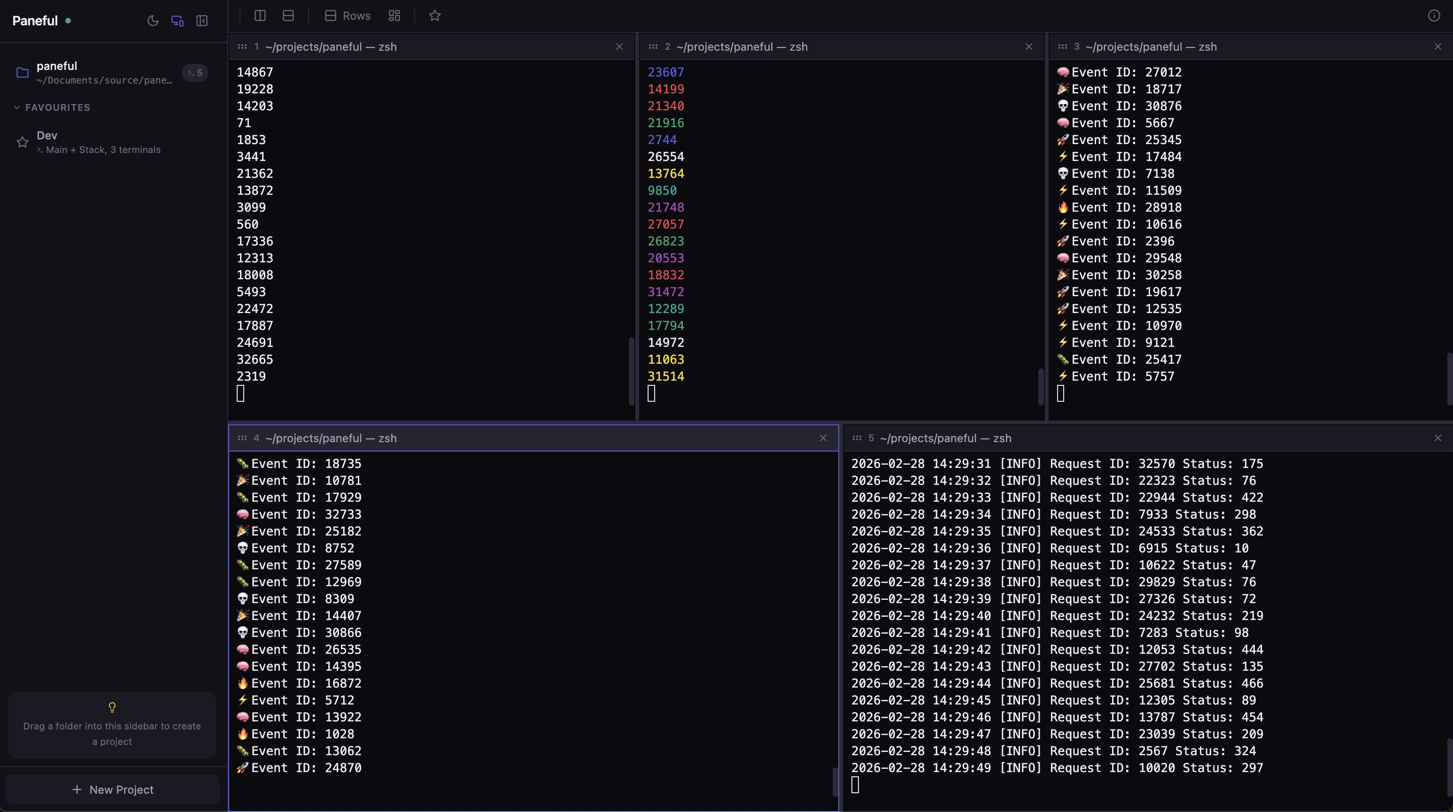The height and width of the screenshot is (812, 1453).
Task: Click the drag handle of pane 3
Action: pos(1062,47)
